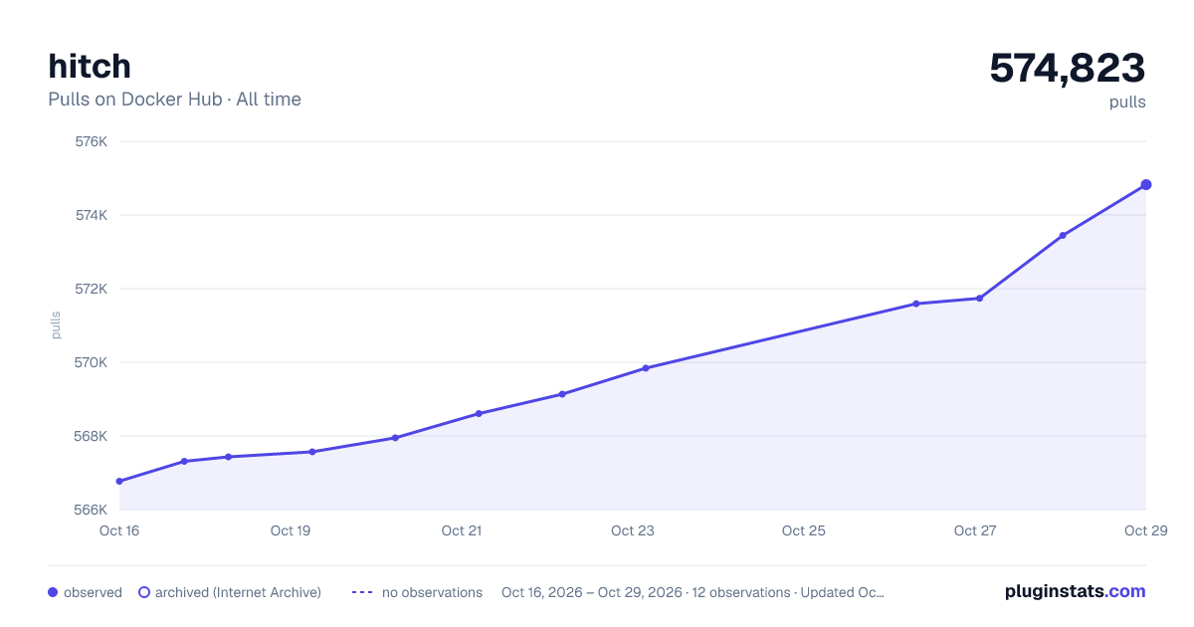
Task: Click 'Pulls on Docker Hub · All time' subtitle
Action: [174, 100]
